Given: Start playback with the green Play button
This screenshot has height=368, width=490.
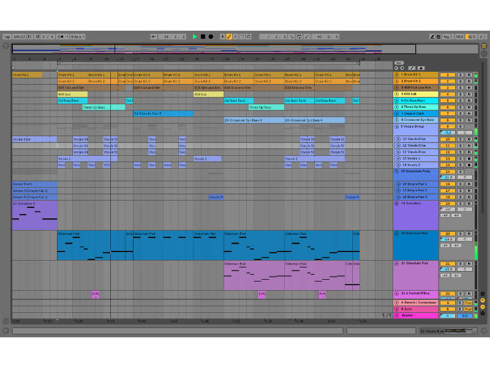Looking at the screenshot, I should click(195, 37).
